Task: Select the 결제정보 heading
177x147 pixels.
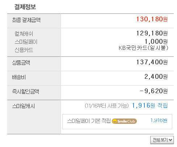Action: [x=25, y=7]
